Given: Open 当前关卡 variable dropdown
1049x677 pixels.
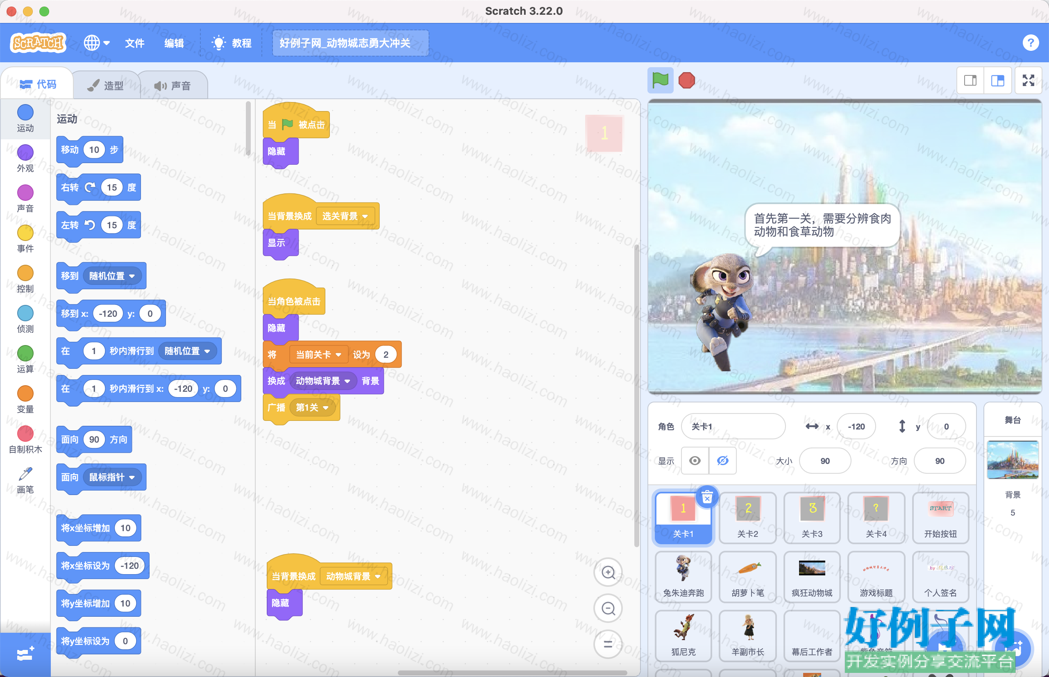Looking at the screenshot, I should coord(318,354).
